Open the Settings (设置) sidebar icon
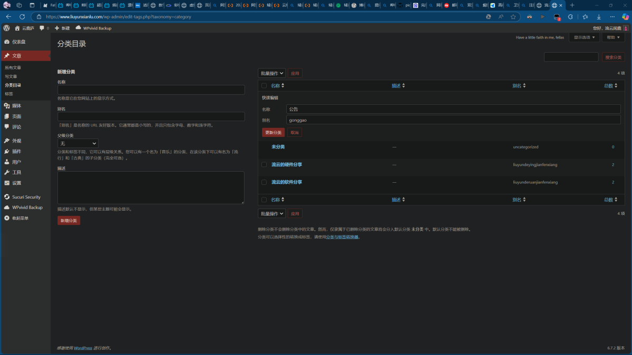 [x=7, y=183]
